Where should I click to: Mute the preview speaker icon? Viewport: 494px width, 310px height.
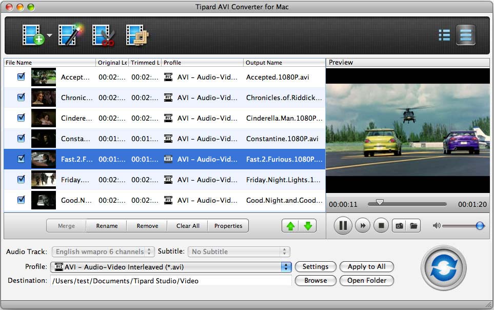point(437,226)
